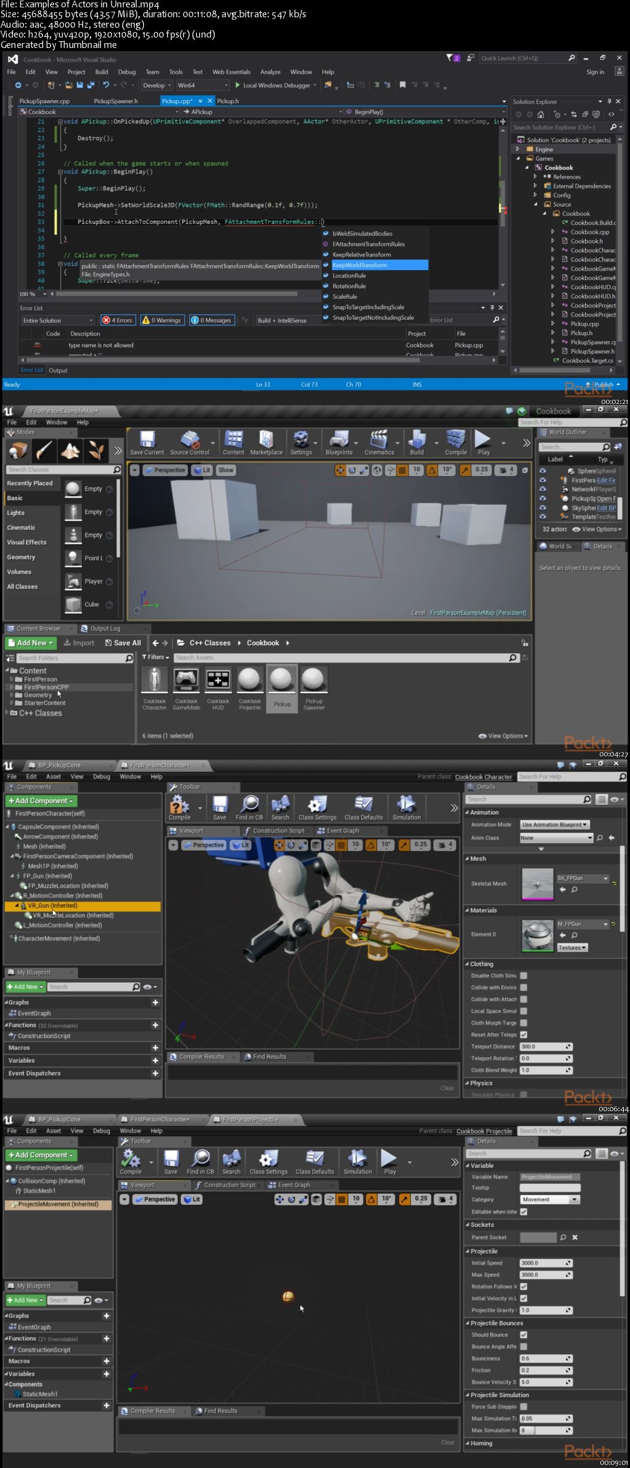Open Class Defaults in the FirstPersonCharacter toolbar
This screenshot has height=1468, width=630.
pyautogui.click(x=364, y=807)
